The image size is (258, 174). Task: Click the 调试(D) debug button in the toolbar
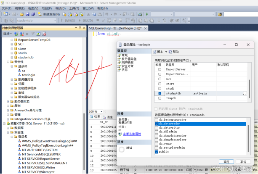[x=86, y=21]
